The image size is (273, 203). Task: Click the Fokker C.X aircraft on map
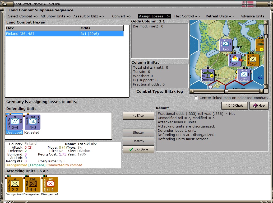208,75
